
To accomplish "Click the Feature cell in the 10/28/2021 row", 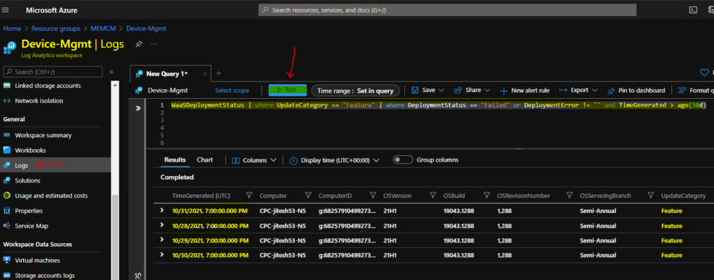I will [x=672, y=226].
